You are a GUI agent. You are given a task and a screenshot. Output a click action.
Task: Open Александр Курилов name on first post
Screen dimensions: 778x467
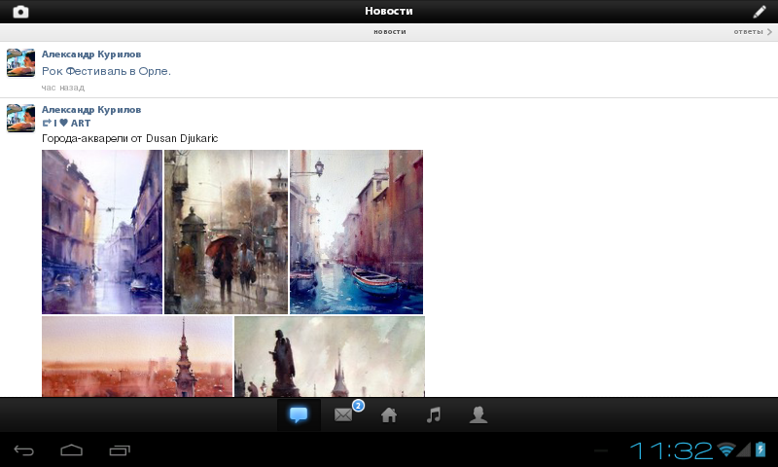[91, 54]
